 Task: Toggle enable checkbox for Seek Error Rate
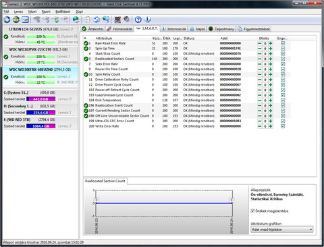(283, 64)
